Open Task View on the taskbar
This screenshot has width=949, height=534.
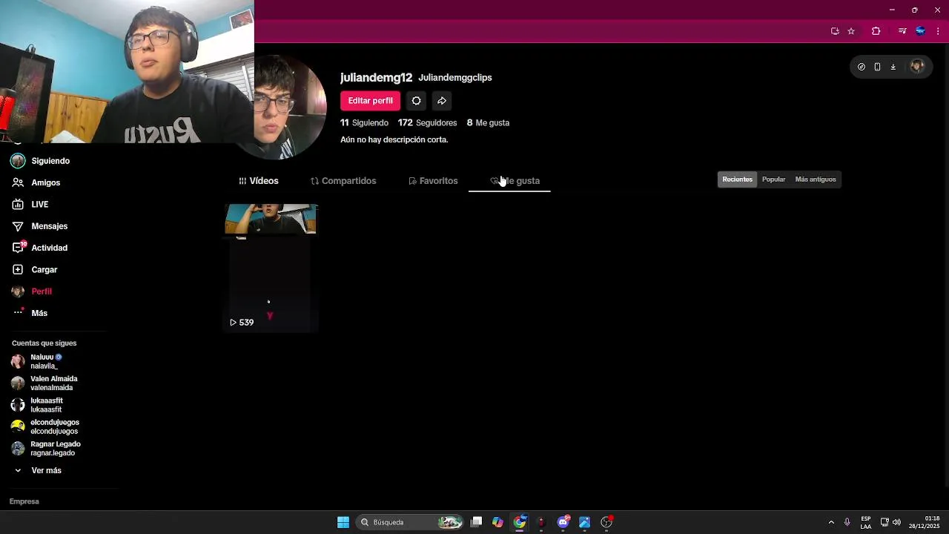pos(477,522)
